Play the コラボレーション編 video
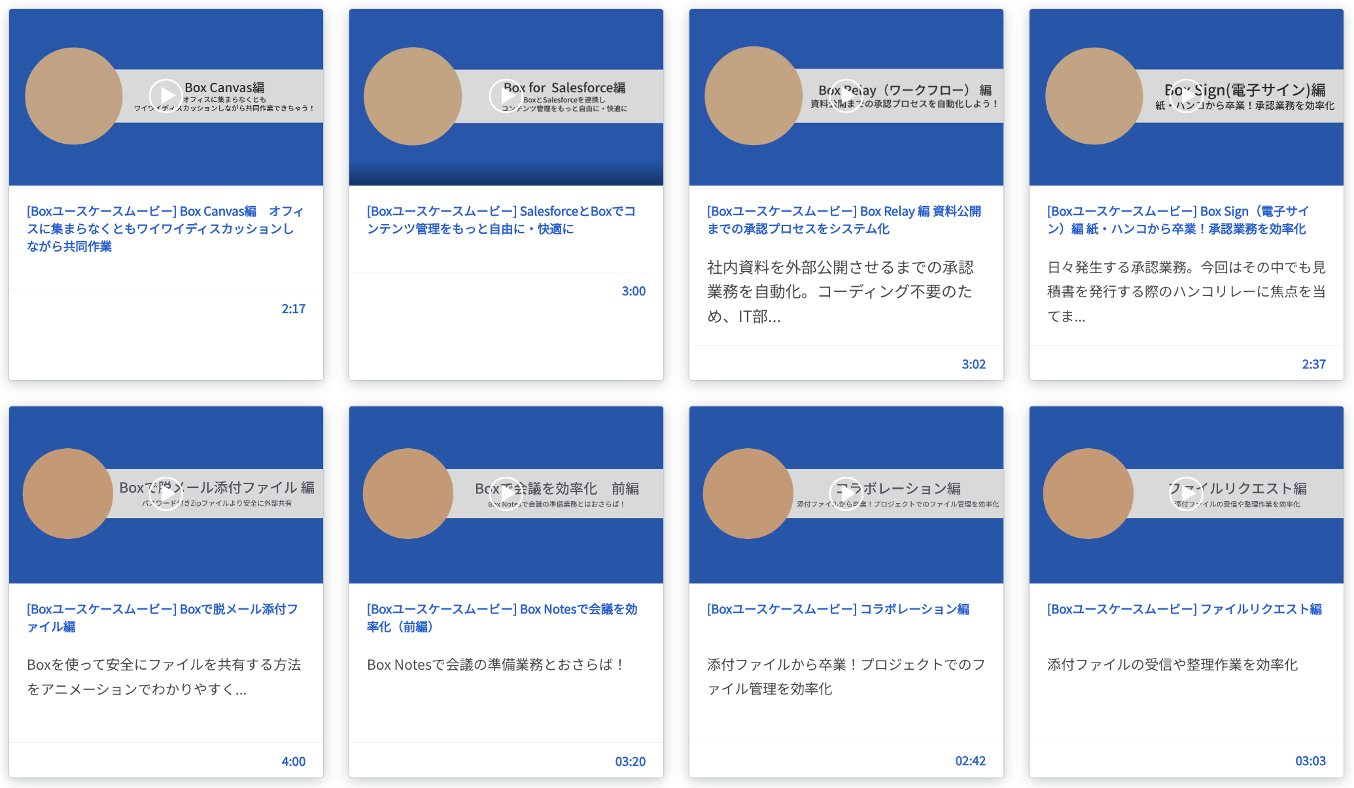This screenshot has width=1354, height=788. [x=846, y=494]
